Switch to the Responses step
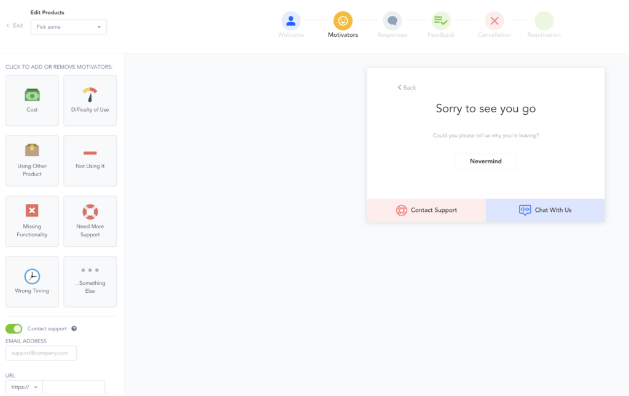Screen dimensions: 629x396 (392, 21)
